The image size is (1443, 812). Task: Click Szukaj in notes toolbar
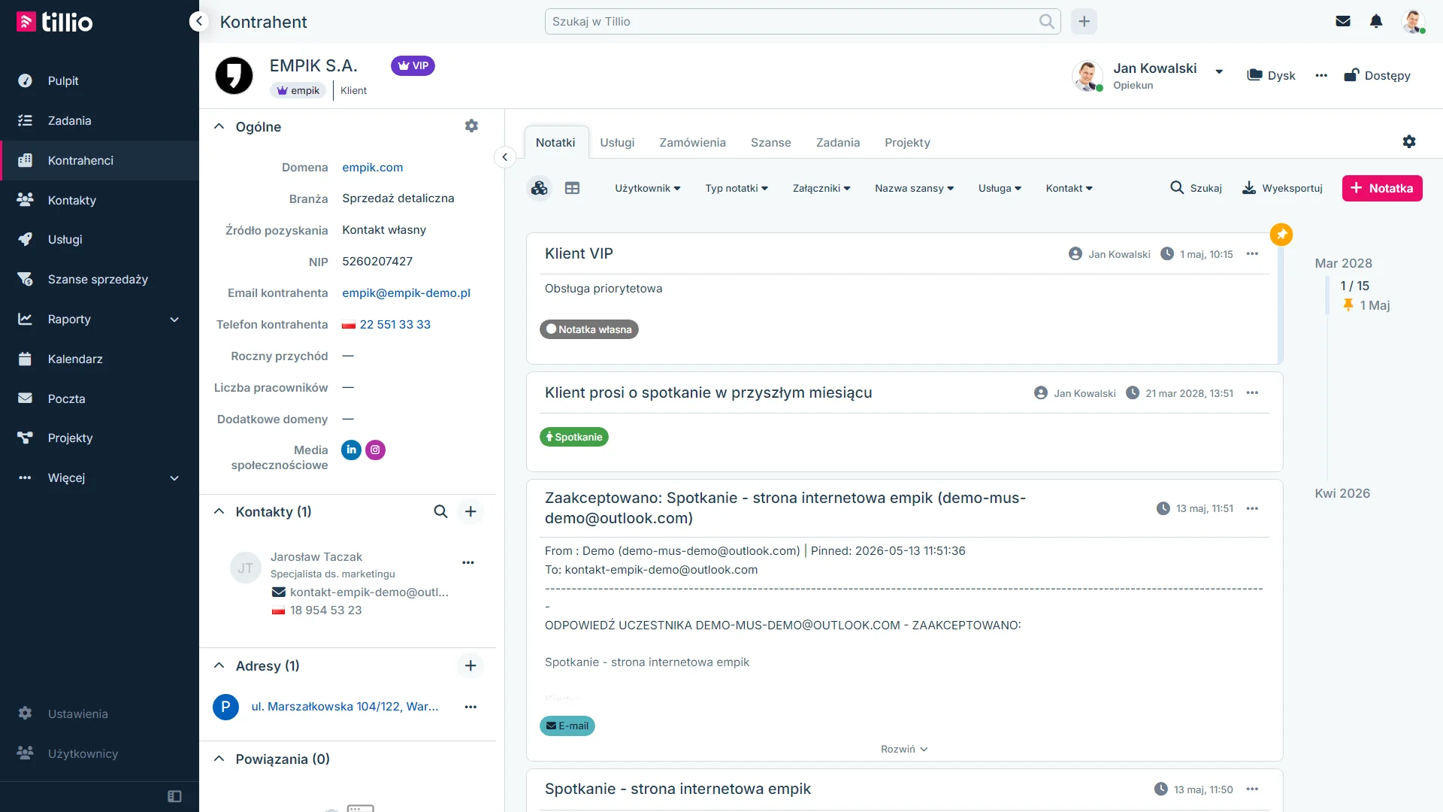tap(1196, 188)
